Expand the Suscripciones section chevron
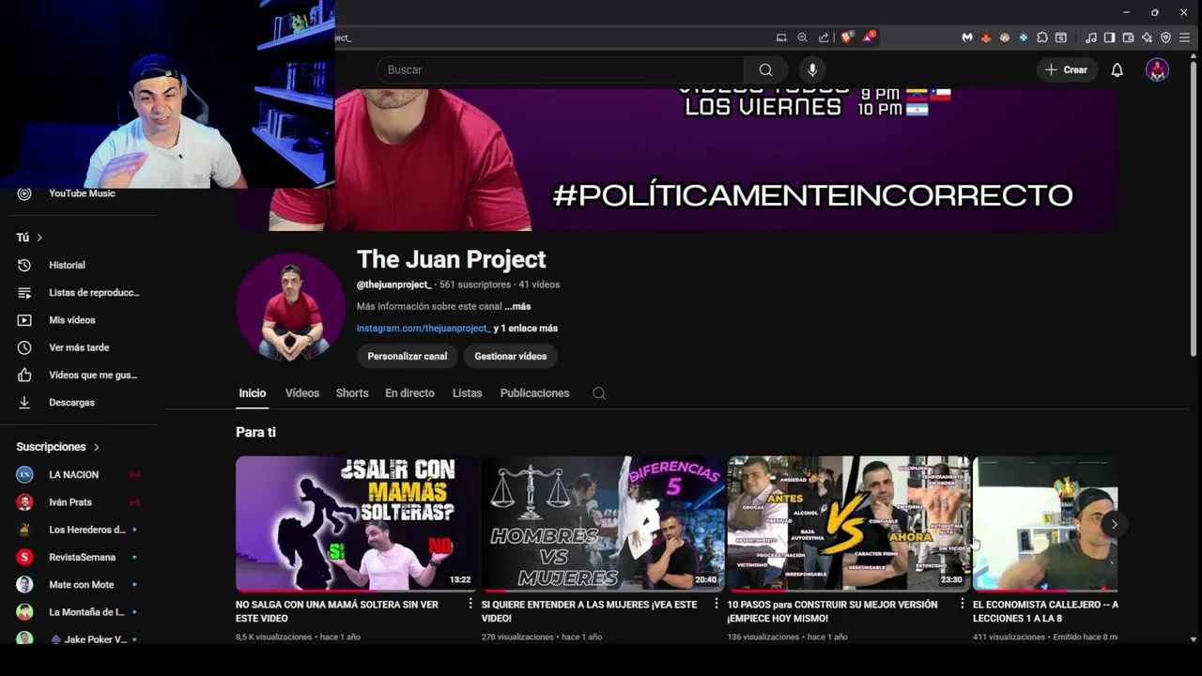The image size is (1202, 676). point(96,447)
